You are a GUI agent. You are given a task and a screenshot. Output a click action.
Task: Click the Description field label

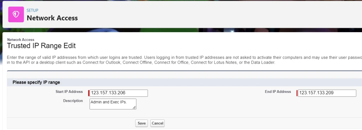point(73,101)
